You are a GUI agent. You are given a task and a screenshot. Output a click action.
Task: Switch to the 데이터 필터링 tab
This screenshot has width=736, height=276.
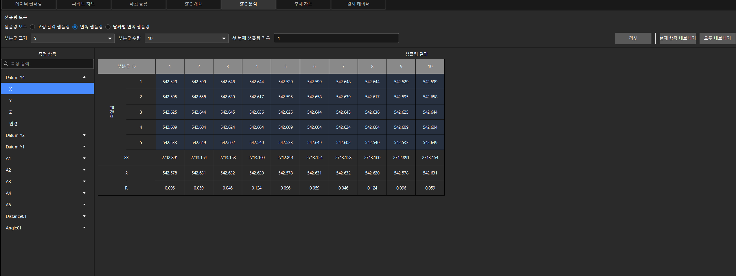click(28, 4)
